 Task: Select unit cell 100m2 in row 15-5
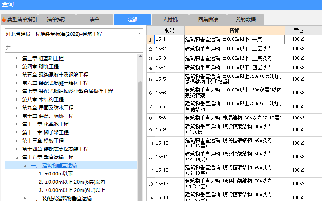[x=298, y=79]
